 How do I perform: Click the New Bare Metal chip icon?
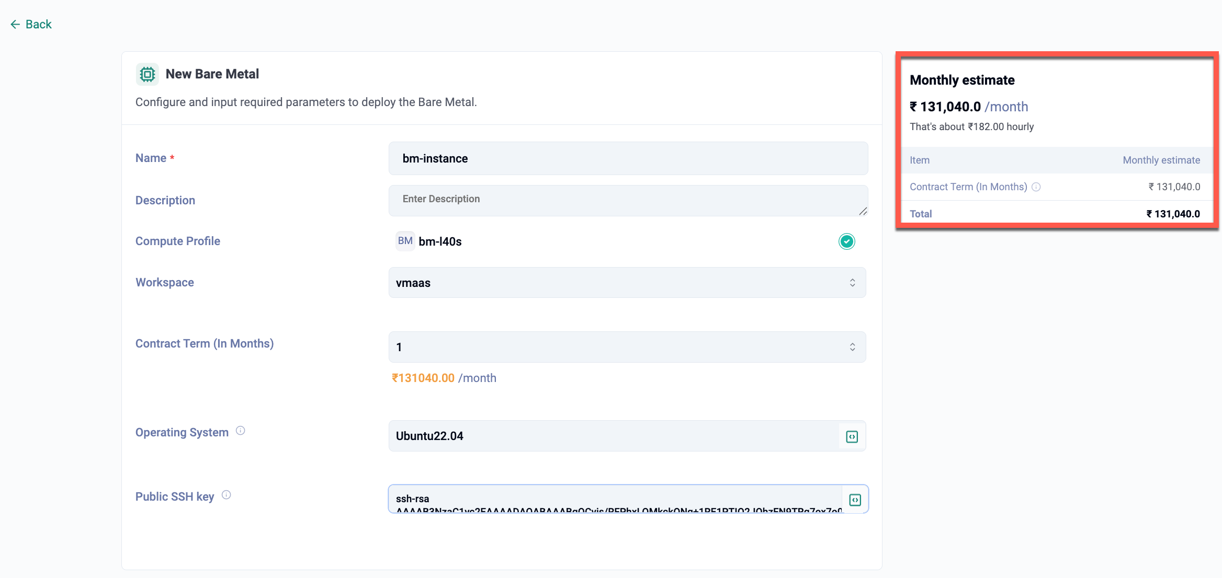(x=148, y=74)
